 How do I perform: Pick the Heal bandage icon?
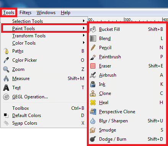point(93,103)
